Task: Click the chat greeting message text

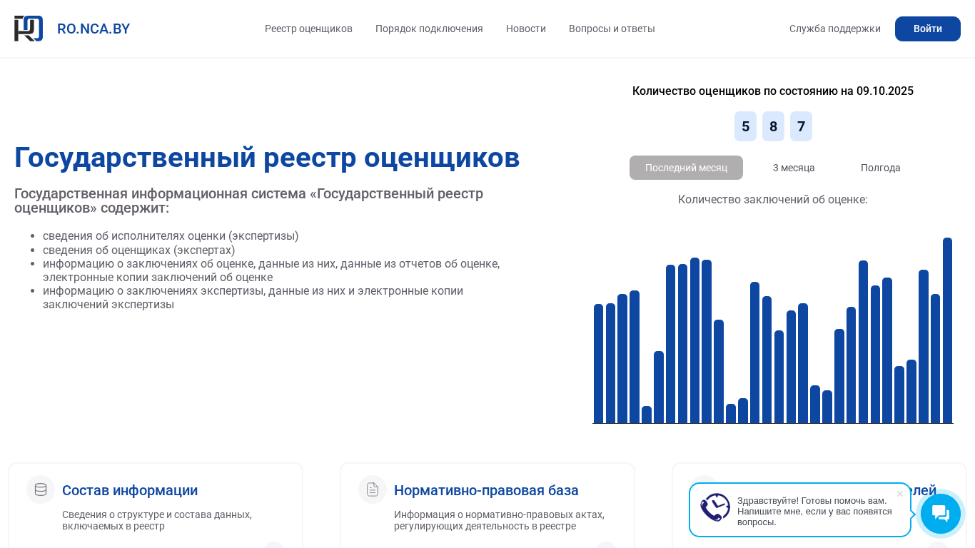Action: coord(814,511)
